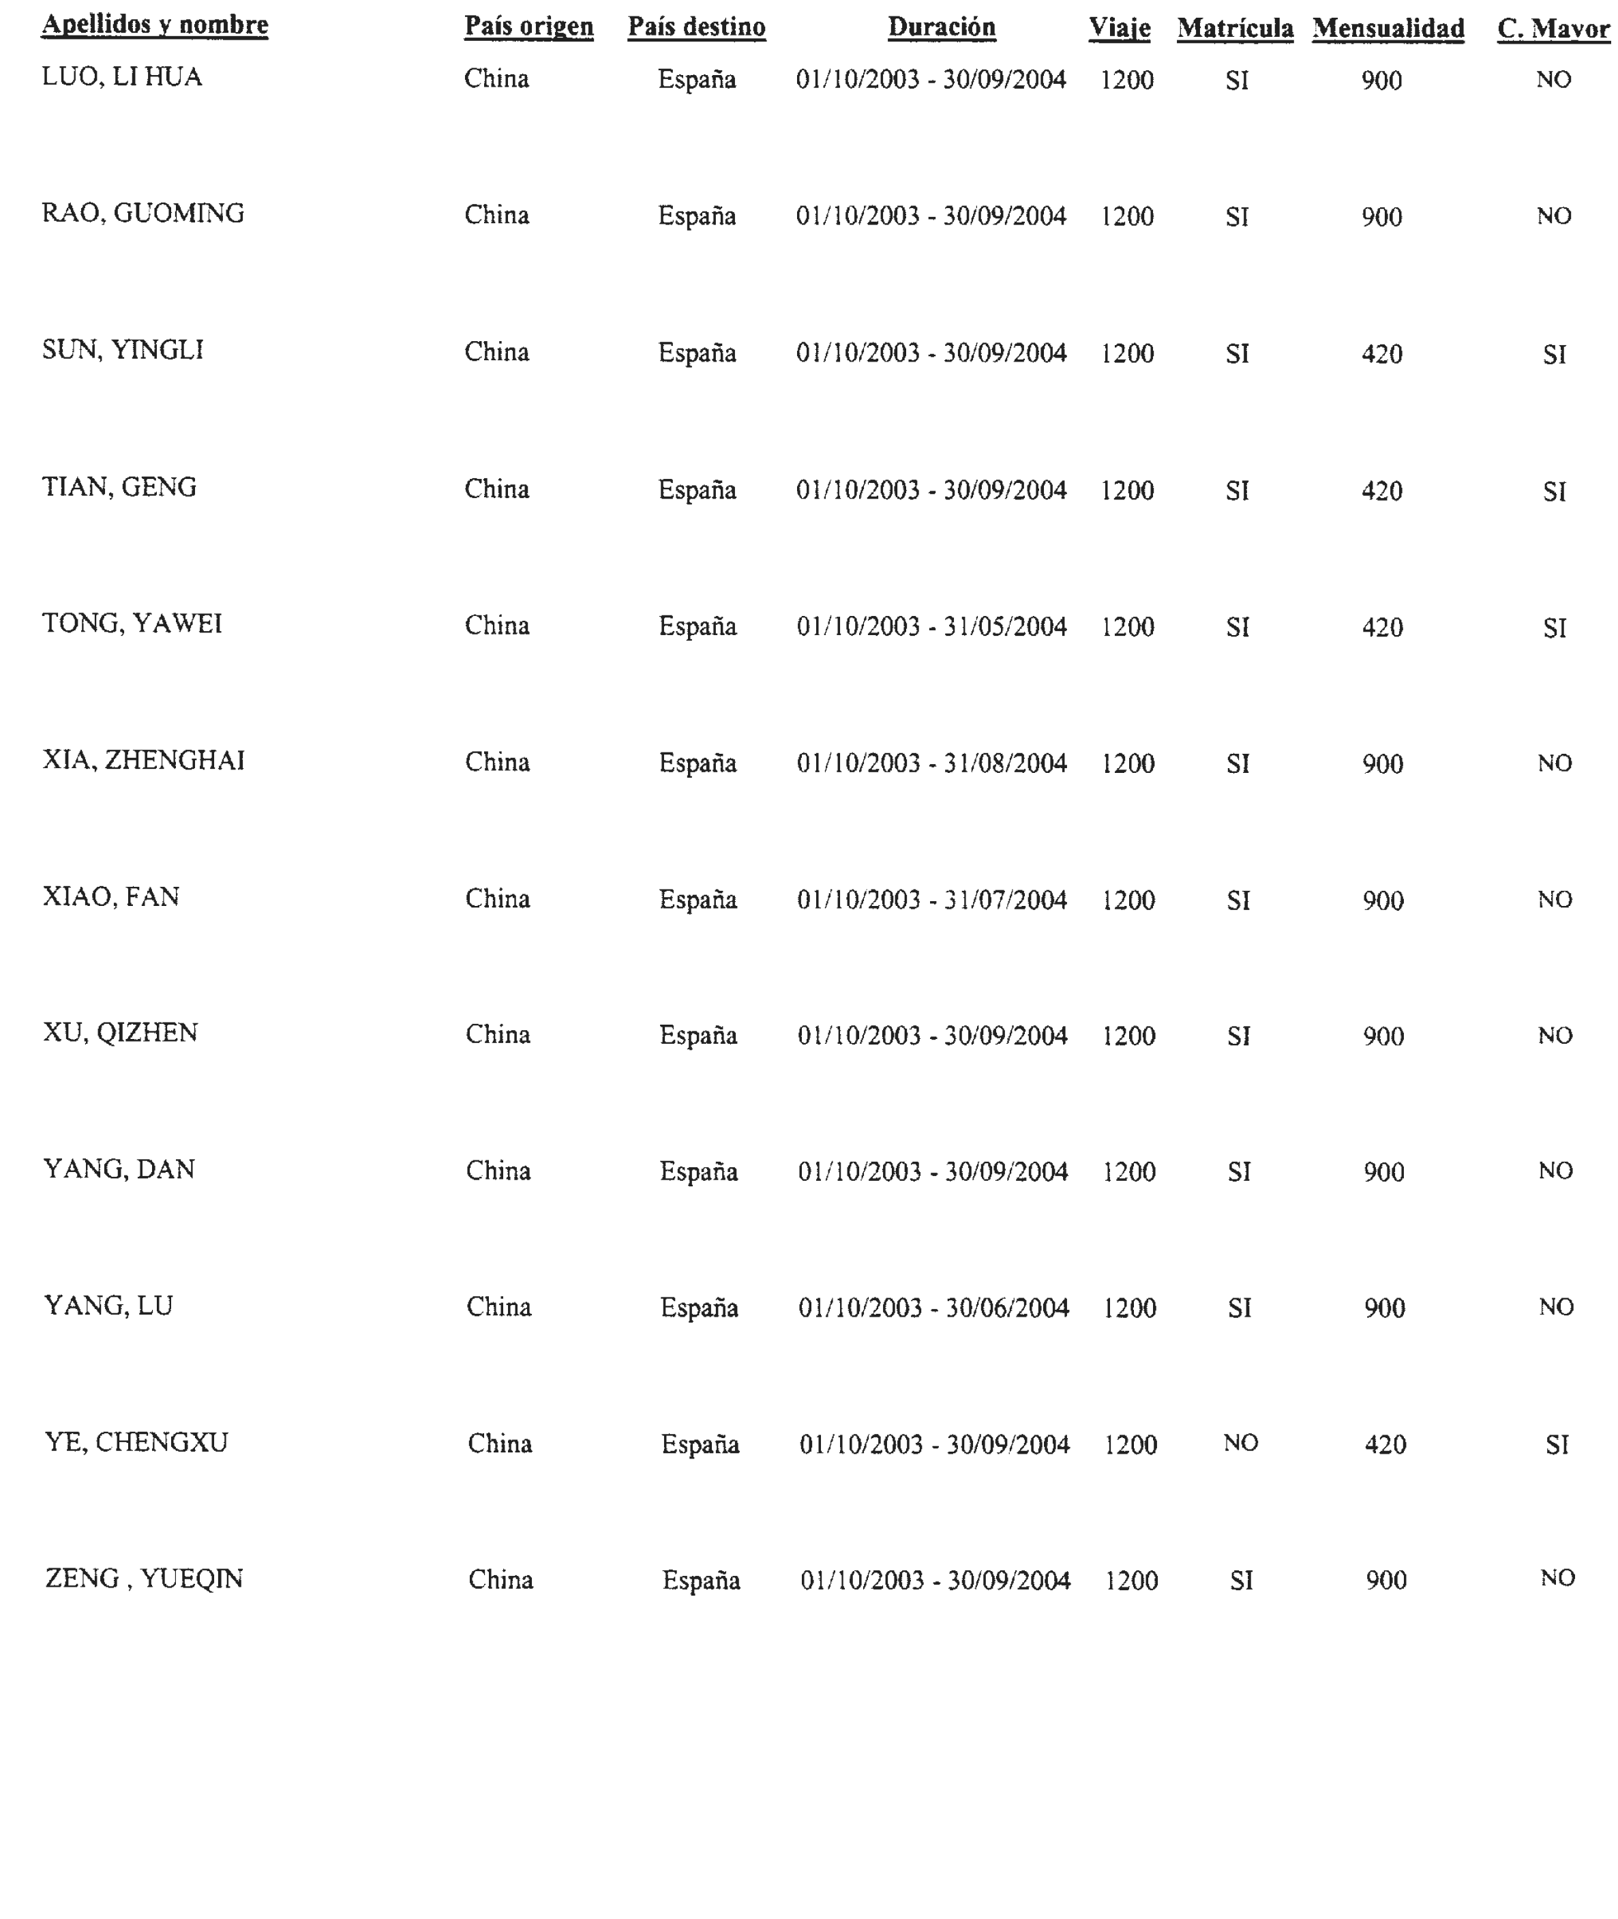Screen dimensions: 1618x1919
Task: Click the País destino column header
Action: [697, 27]
